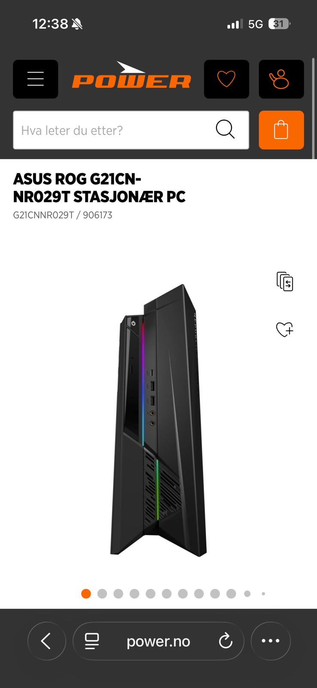Image resolution: width=317 pixels, height=688 pixels.
Task: Go to the POWER logo homepage
Action: pos(131,76)
